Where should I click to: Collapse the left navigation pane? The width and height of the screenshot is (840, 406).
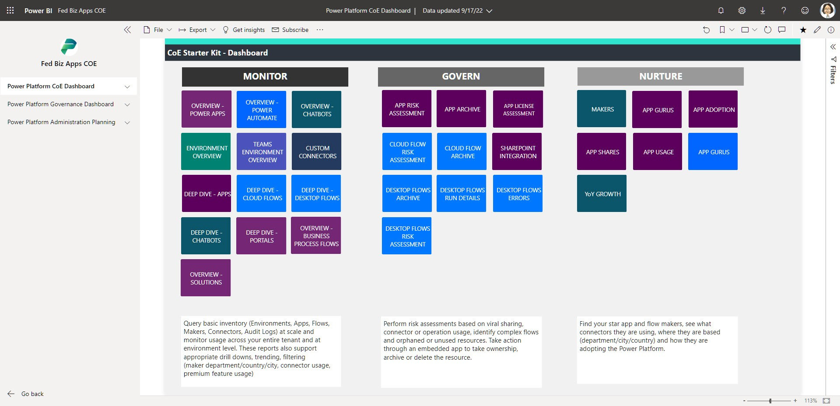pyautogui.click(x=127, y=30)
